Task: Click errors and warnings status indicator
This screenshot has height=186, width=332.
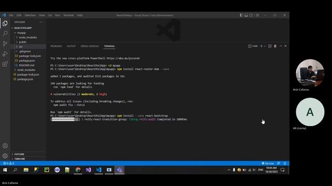Action: click(x=8, y=163)
